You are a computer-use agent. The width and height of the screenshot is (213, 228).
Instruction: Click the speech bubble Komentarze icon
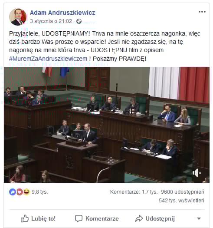[x=79, y=218]
